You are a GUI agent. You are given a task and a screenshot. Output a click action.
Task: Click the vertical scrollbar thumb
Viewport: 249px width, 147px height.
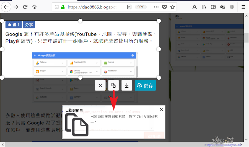(x=246, y=38)
